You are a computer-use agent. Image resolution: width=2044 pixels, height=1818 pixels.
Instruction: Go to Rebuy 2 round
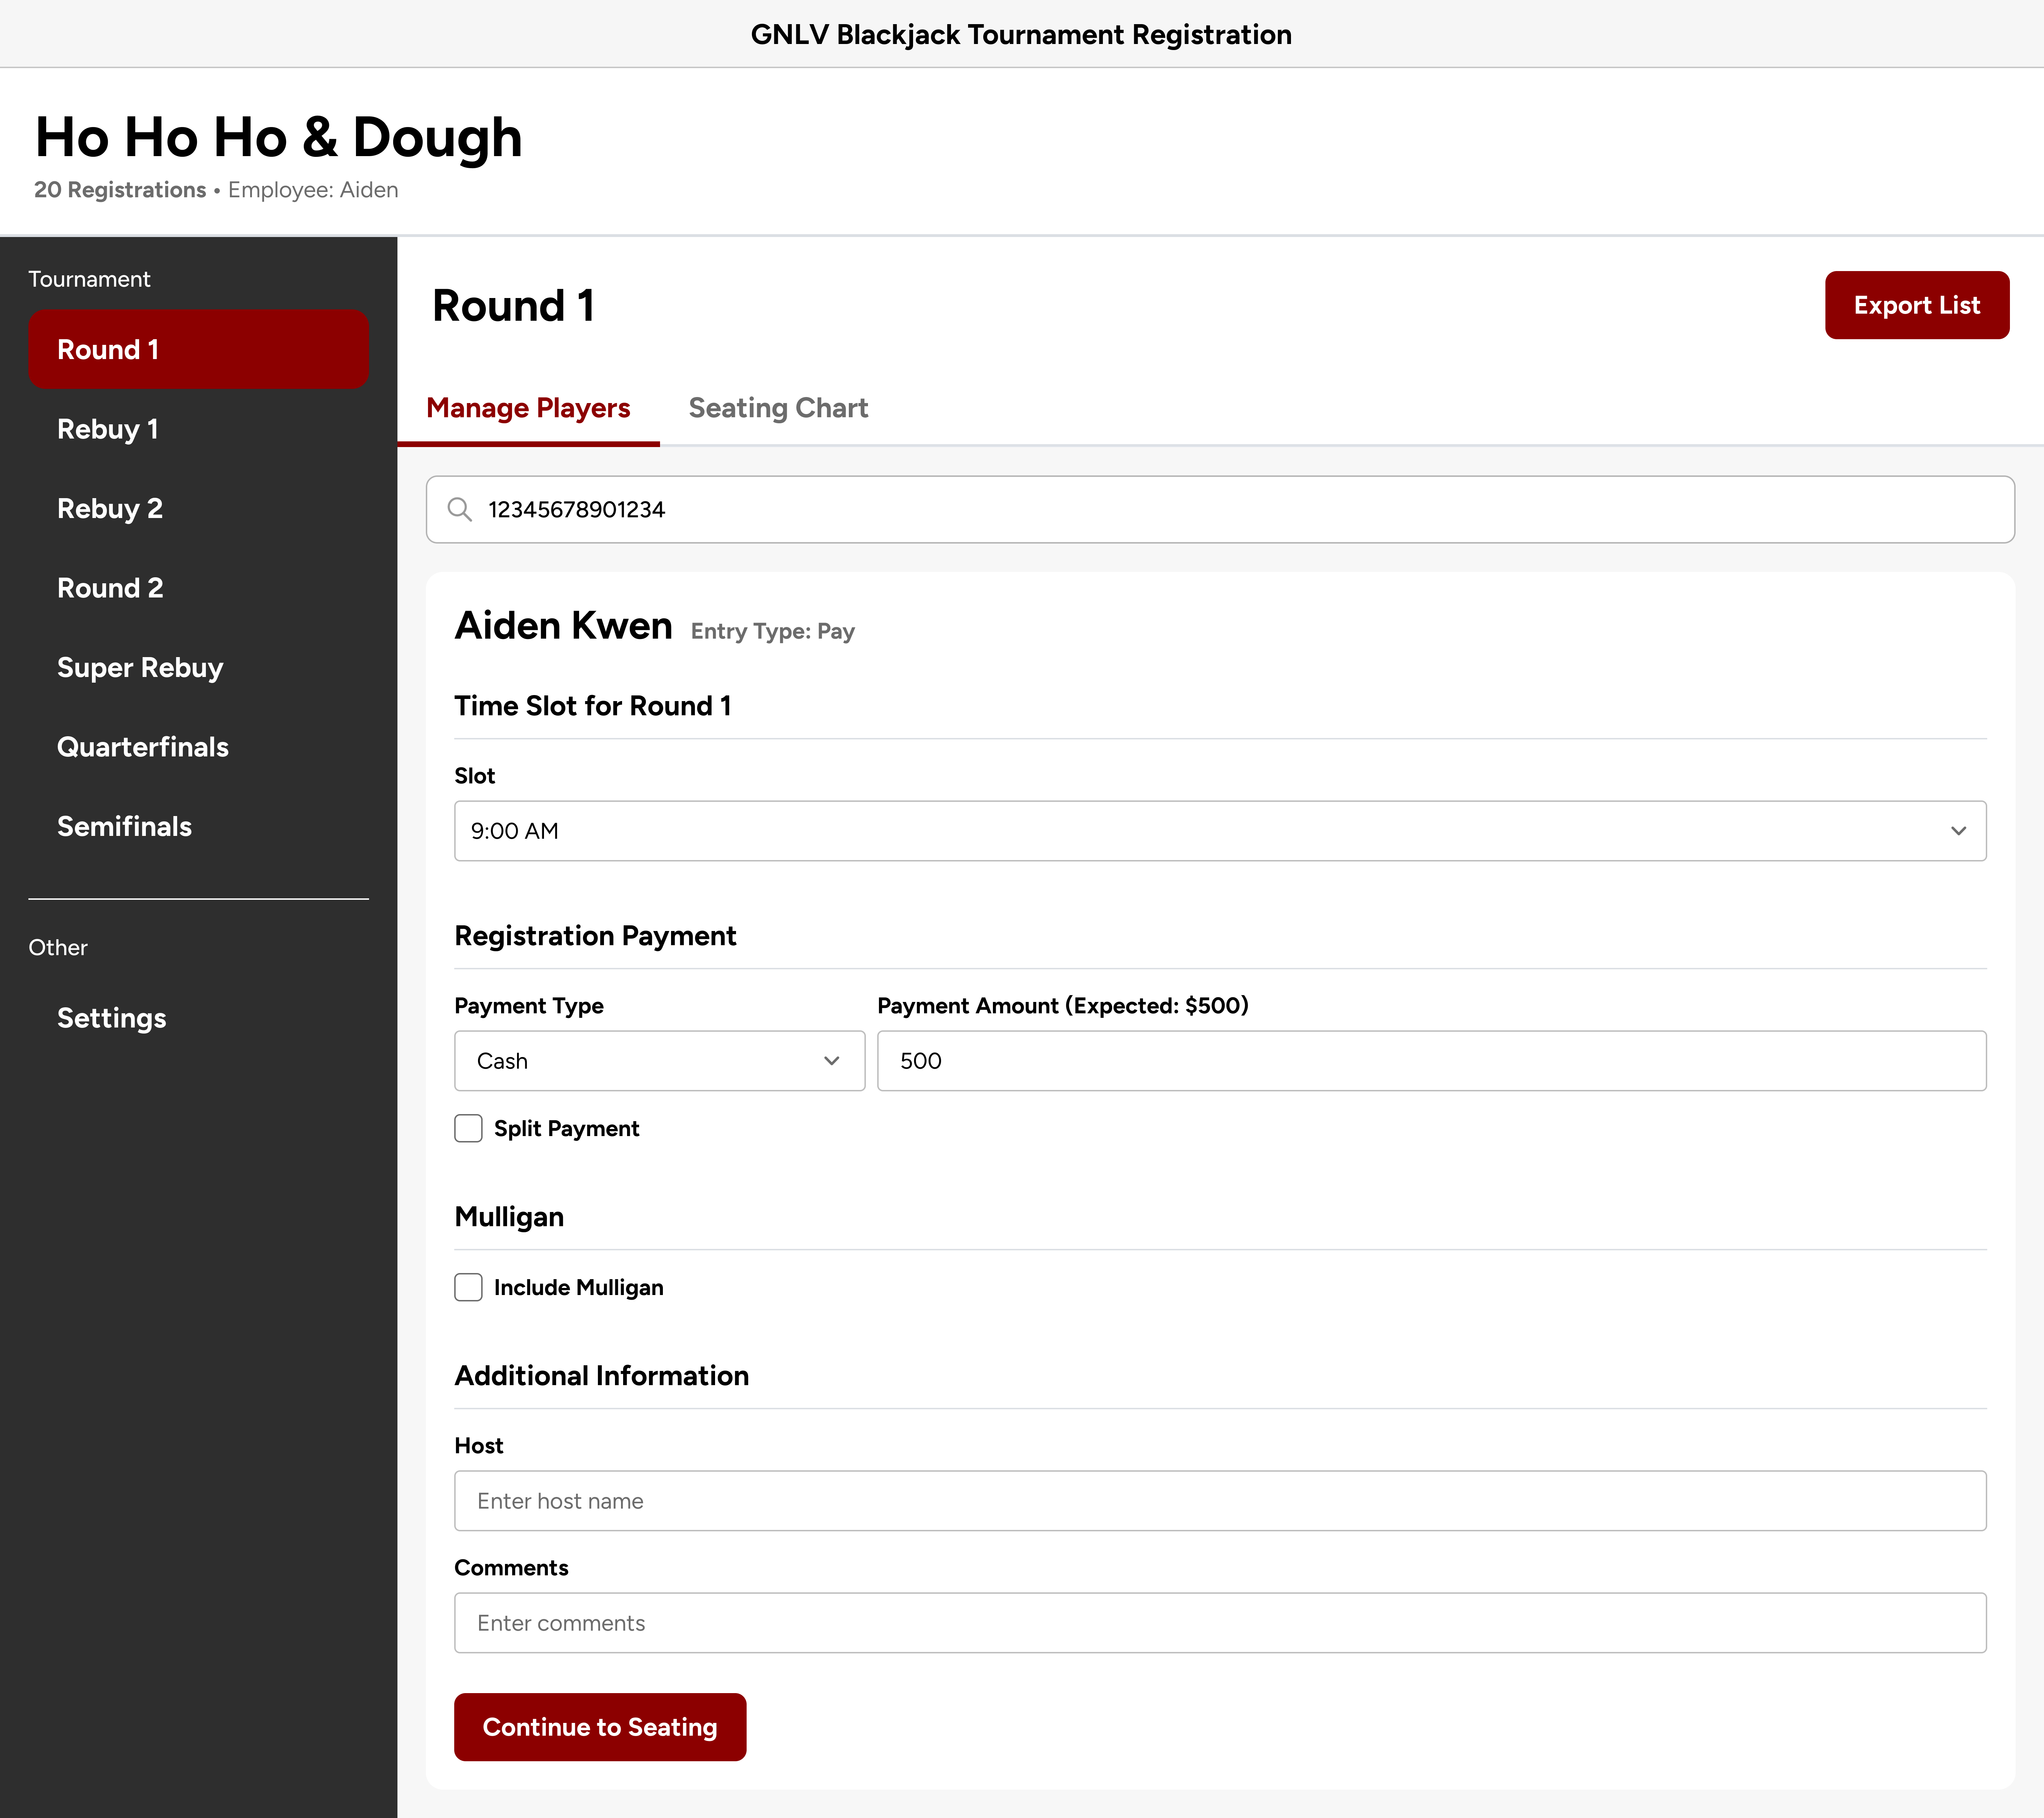[x=110, y=508]
